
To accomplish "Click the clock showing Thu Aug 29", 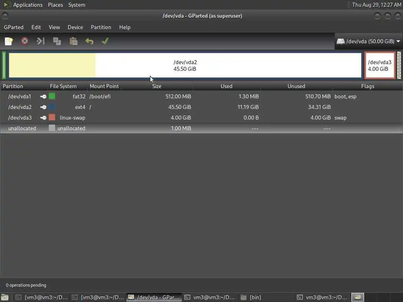I will click(x=377, y=5).
